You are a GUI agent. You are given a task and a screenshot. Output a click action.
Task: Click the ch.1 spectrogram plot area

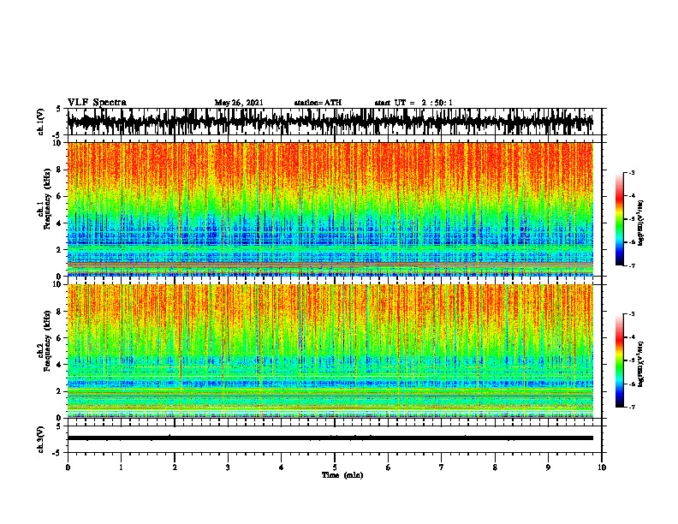330,209
